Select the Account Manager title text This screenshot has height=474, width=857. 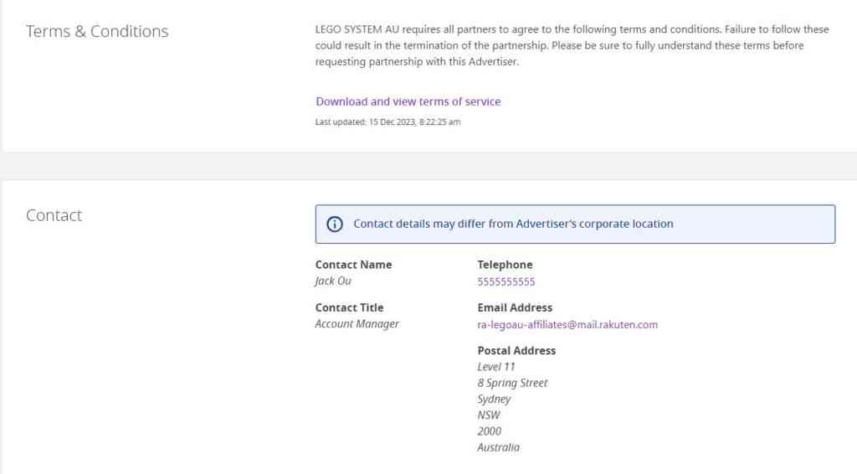coord(357,324)
